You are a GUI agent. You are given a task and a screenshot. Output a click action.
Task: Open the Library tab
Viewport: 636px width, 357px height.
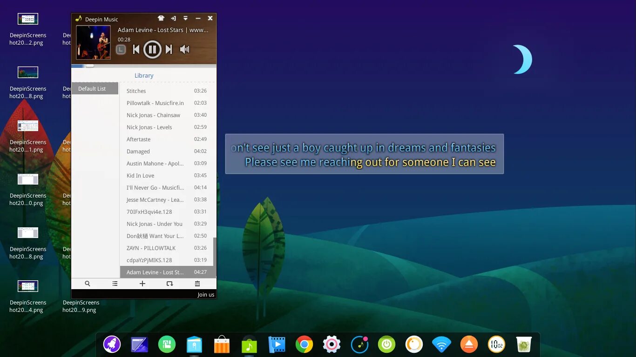coord(144,75)
